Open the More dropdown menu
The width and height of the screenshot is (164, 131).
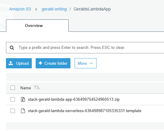click(85, 63)
